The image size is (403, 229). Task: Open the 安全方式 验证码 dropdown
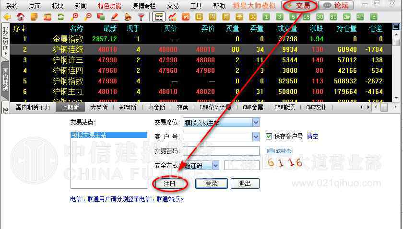tap(215, 166)
